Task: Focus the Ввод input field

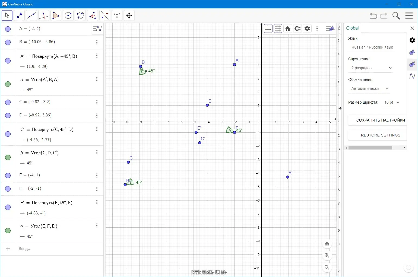Action: 60,249
